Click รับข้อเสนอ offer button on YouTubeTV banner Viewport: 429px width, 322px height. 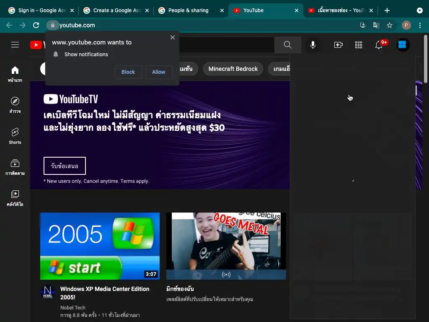point(65,166)
